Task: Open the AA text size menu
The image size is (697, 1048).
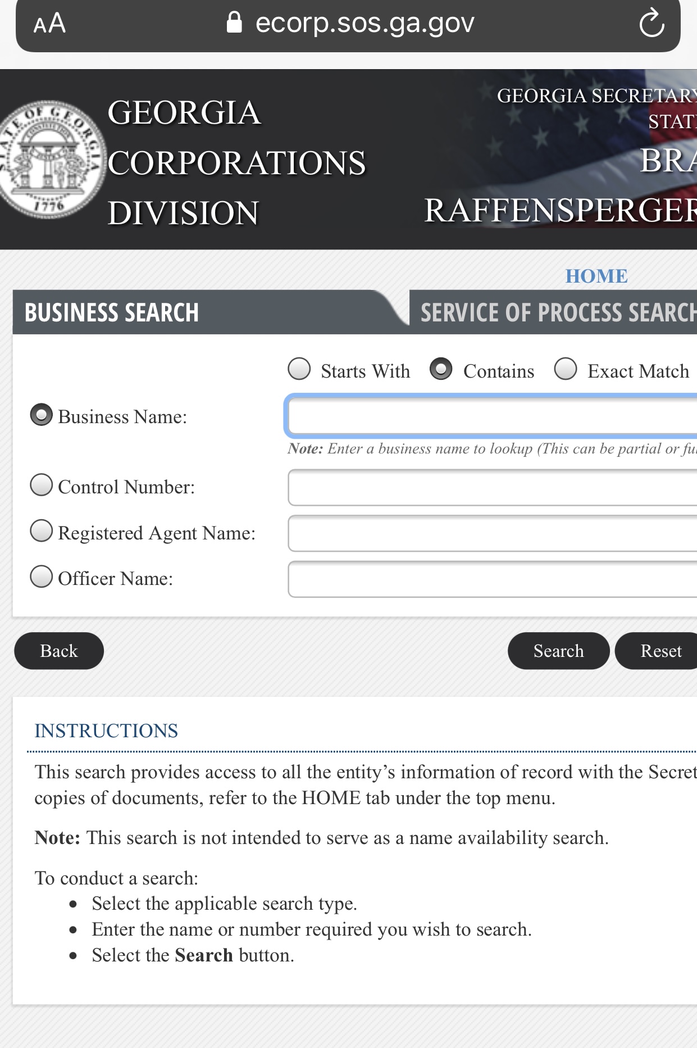Action: [x=49, y=24]
